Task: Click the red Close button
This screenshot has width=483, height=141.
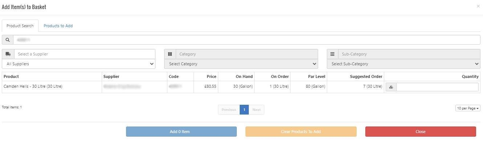Action: point(421,132)
